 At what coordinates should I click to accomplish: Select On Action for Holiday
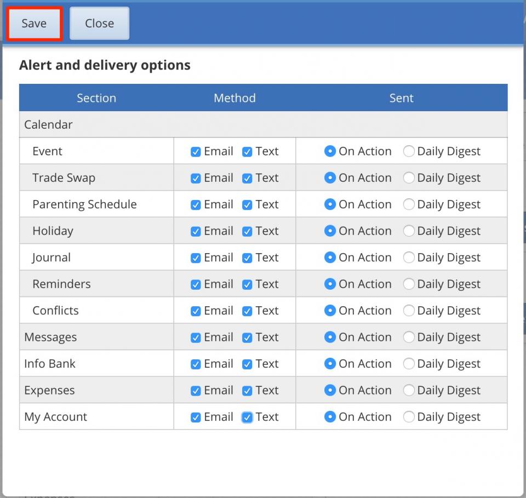click(330, 231)
